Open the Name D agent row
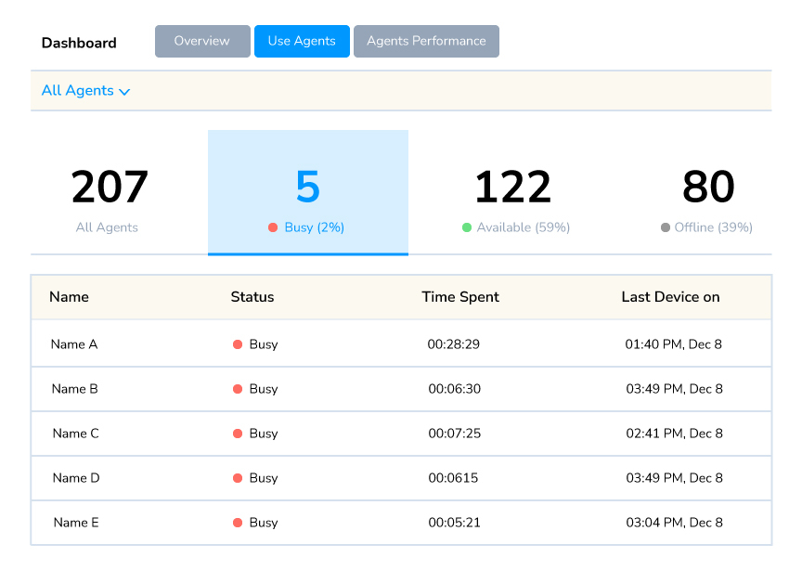 [76, 478]
